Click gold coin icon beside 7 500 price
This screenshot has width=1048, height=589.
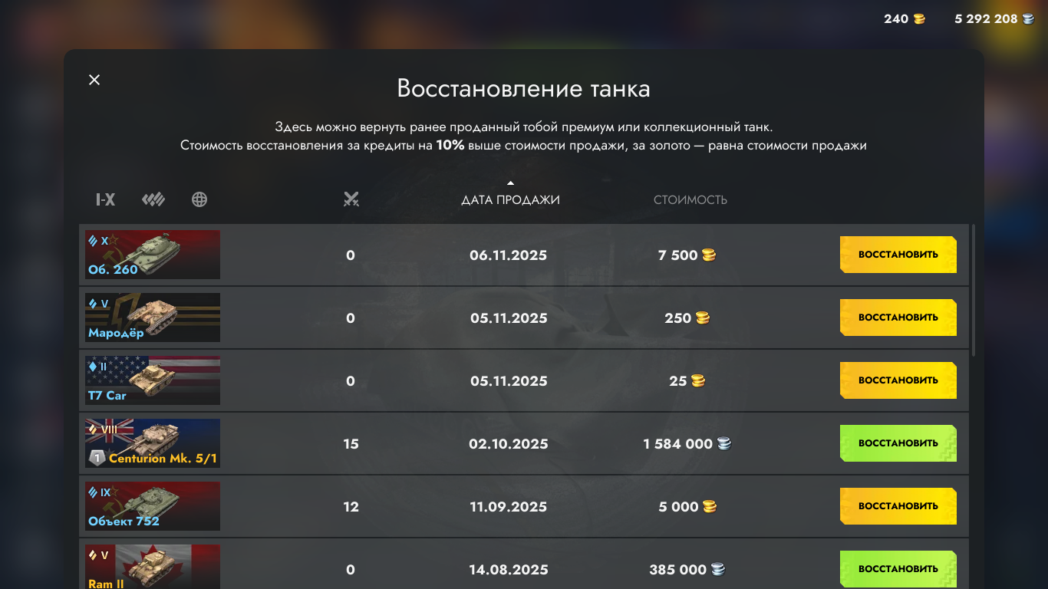[x=709, y=255]
